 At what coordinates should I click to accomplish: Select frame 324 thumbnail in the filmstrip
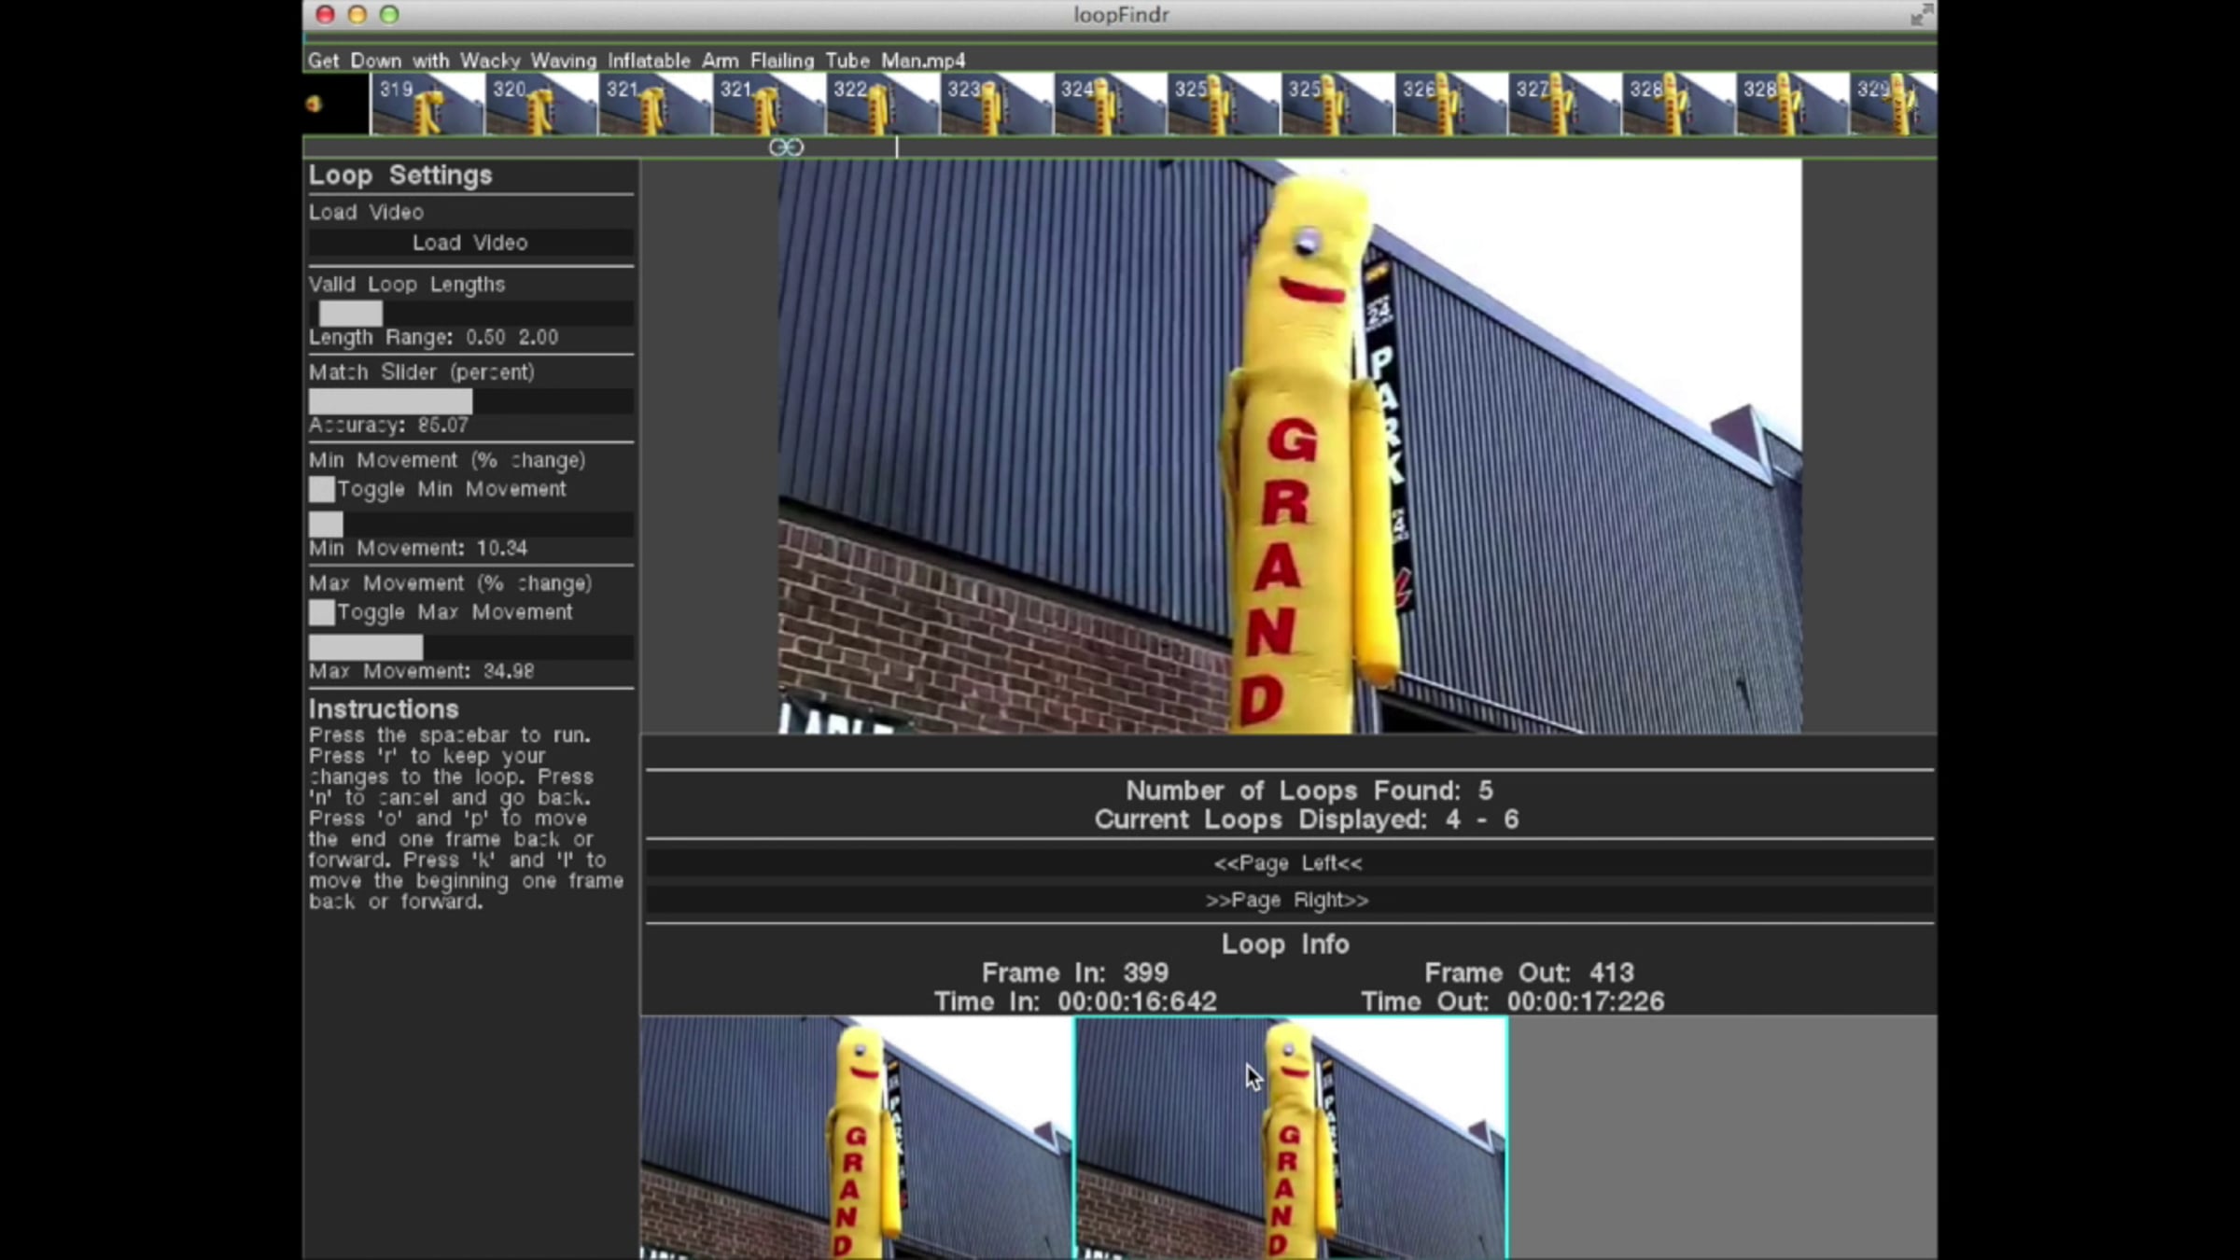[1111, 105]
